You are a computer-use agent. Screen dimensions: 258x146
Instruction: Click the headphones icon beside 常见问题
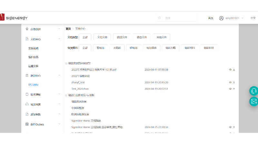(27, 104)
